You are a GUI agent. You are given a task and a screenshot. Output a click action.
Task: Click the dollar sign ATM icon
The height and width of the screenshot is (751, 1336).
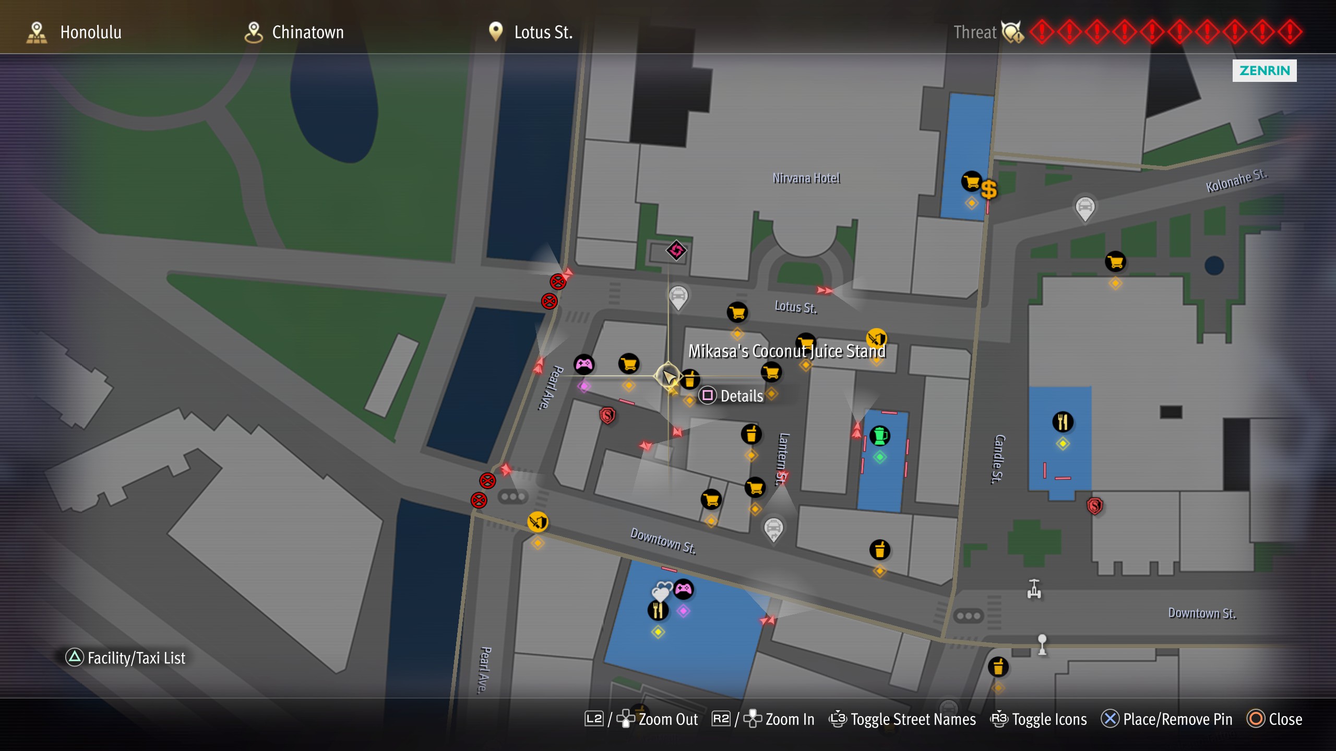tap(989, 189)
